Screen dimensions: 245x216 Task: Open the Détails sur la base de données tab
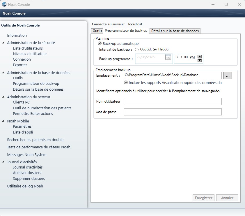point(175,31)
